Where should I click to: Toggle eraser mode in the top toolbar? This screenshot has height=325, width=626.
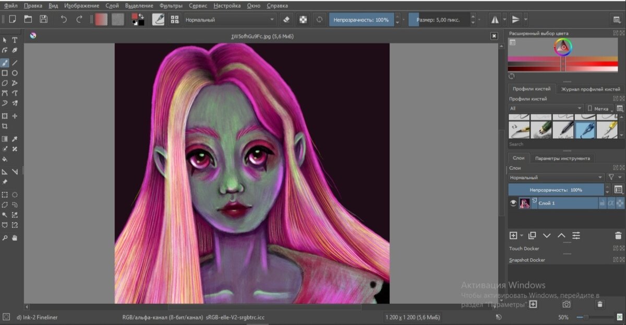(x=287, y=19)
